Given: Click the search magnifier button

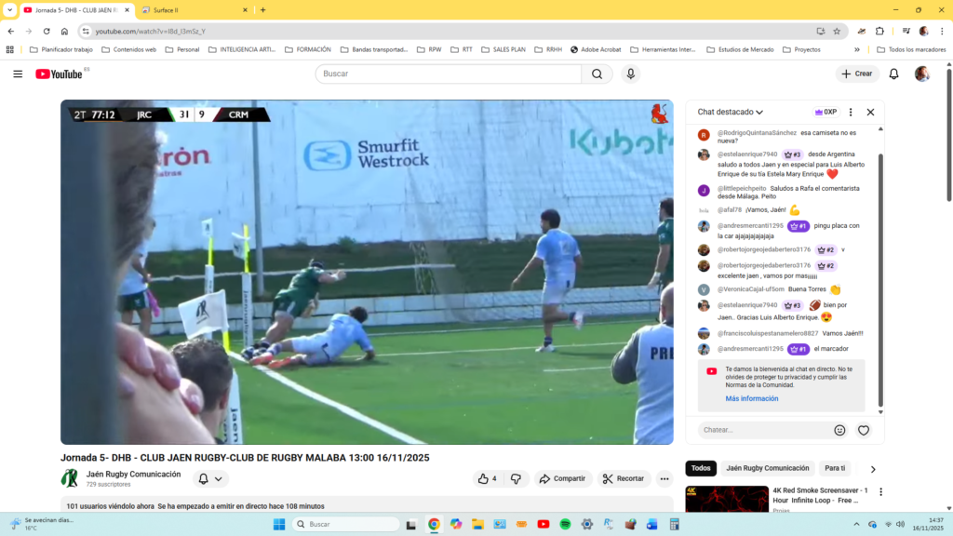Looking at the screenshot, I should 597,74.
